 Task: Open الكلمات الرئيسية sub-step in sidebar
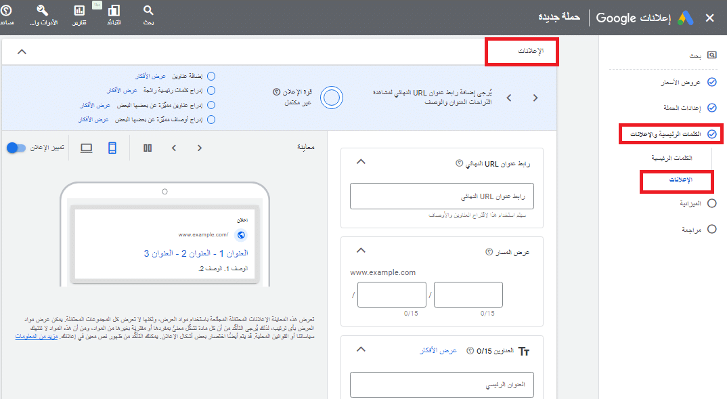coord(671,159)
